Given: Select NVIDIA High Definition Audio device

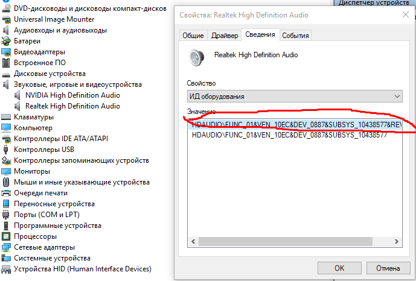Looking at the screenshot, I should point(72,95).
